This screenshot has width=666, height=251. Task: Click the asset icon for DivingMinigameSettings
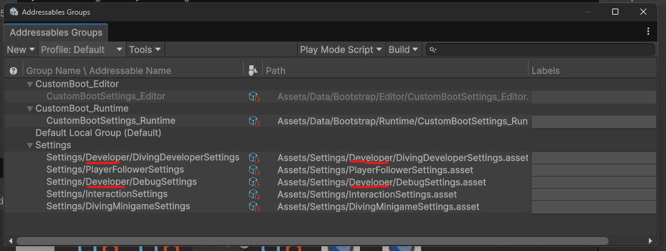(254, 206)
